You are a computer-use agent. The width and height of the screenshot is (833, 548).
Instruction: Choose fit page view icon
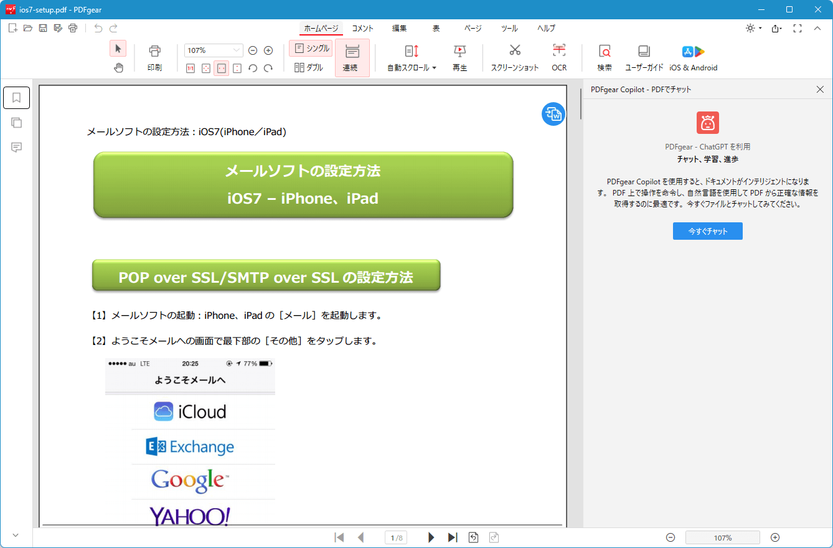[x=206, y=68]
